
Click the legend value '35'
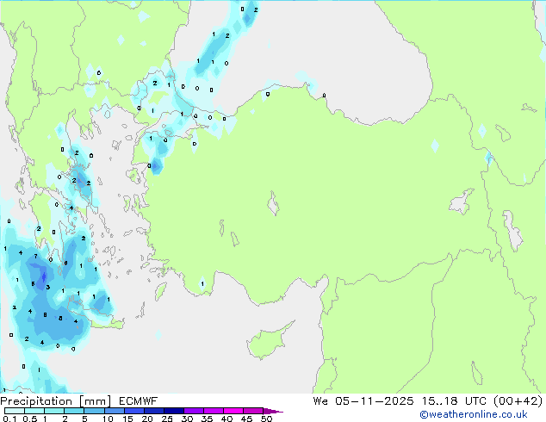(207, 419)
